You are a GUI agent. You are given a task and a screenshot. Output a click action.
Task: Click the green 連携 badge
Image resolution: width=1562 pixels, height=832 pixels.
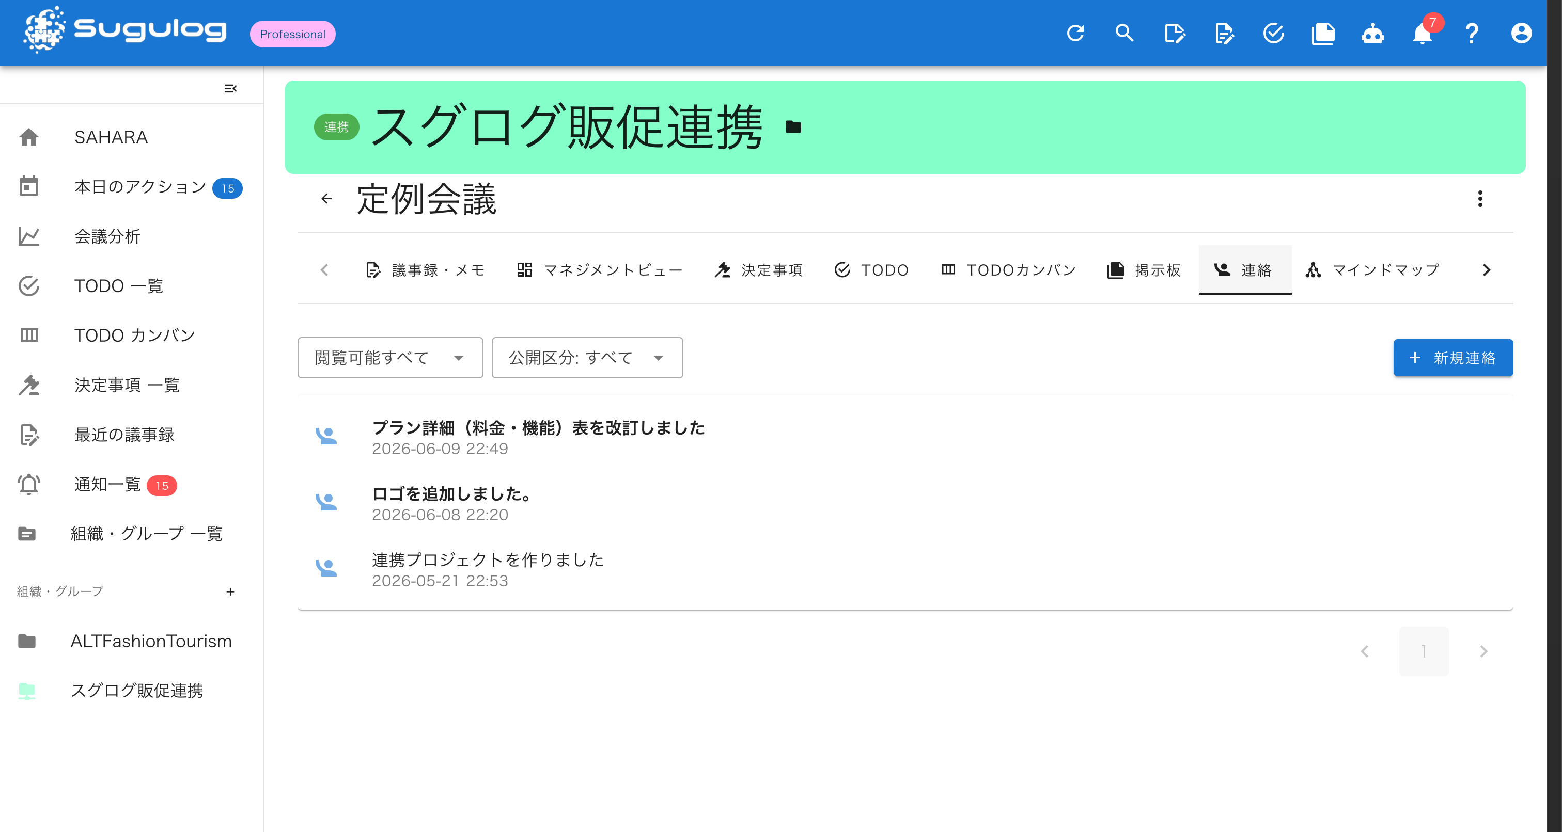point(337,127)
